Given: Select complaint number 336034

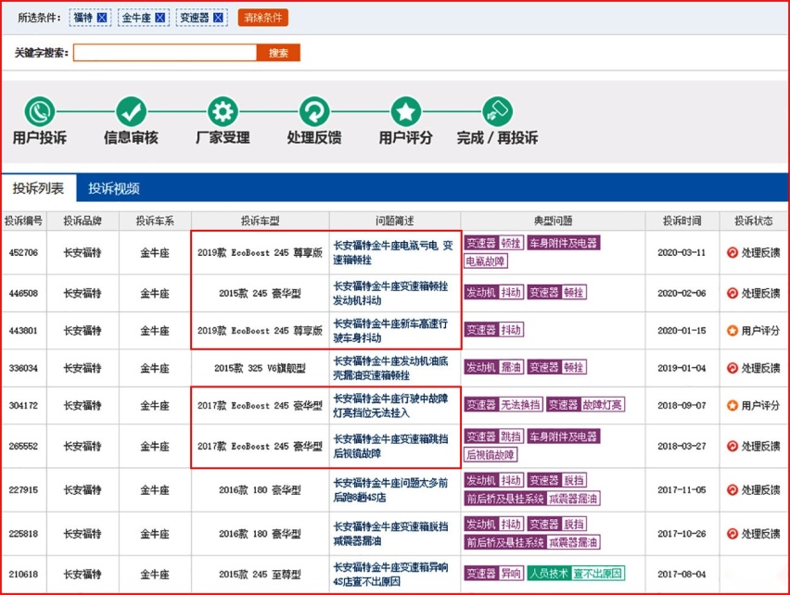Looking at the screenshot, I should 24,368.
